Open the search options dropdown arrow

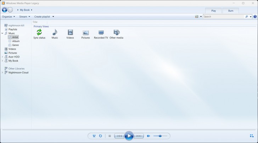[x=251, y=17]
